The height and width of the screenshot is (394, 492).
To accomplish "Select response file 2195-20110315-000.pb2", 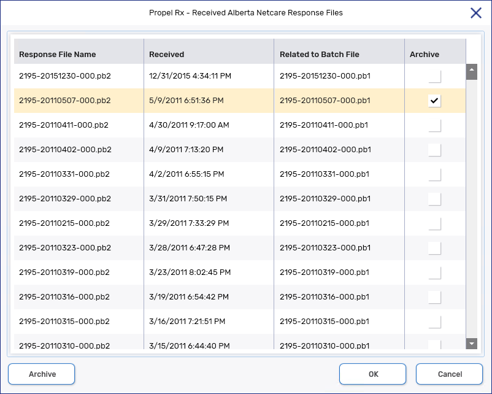I will click(64, 322).
